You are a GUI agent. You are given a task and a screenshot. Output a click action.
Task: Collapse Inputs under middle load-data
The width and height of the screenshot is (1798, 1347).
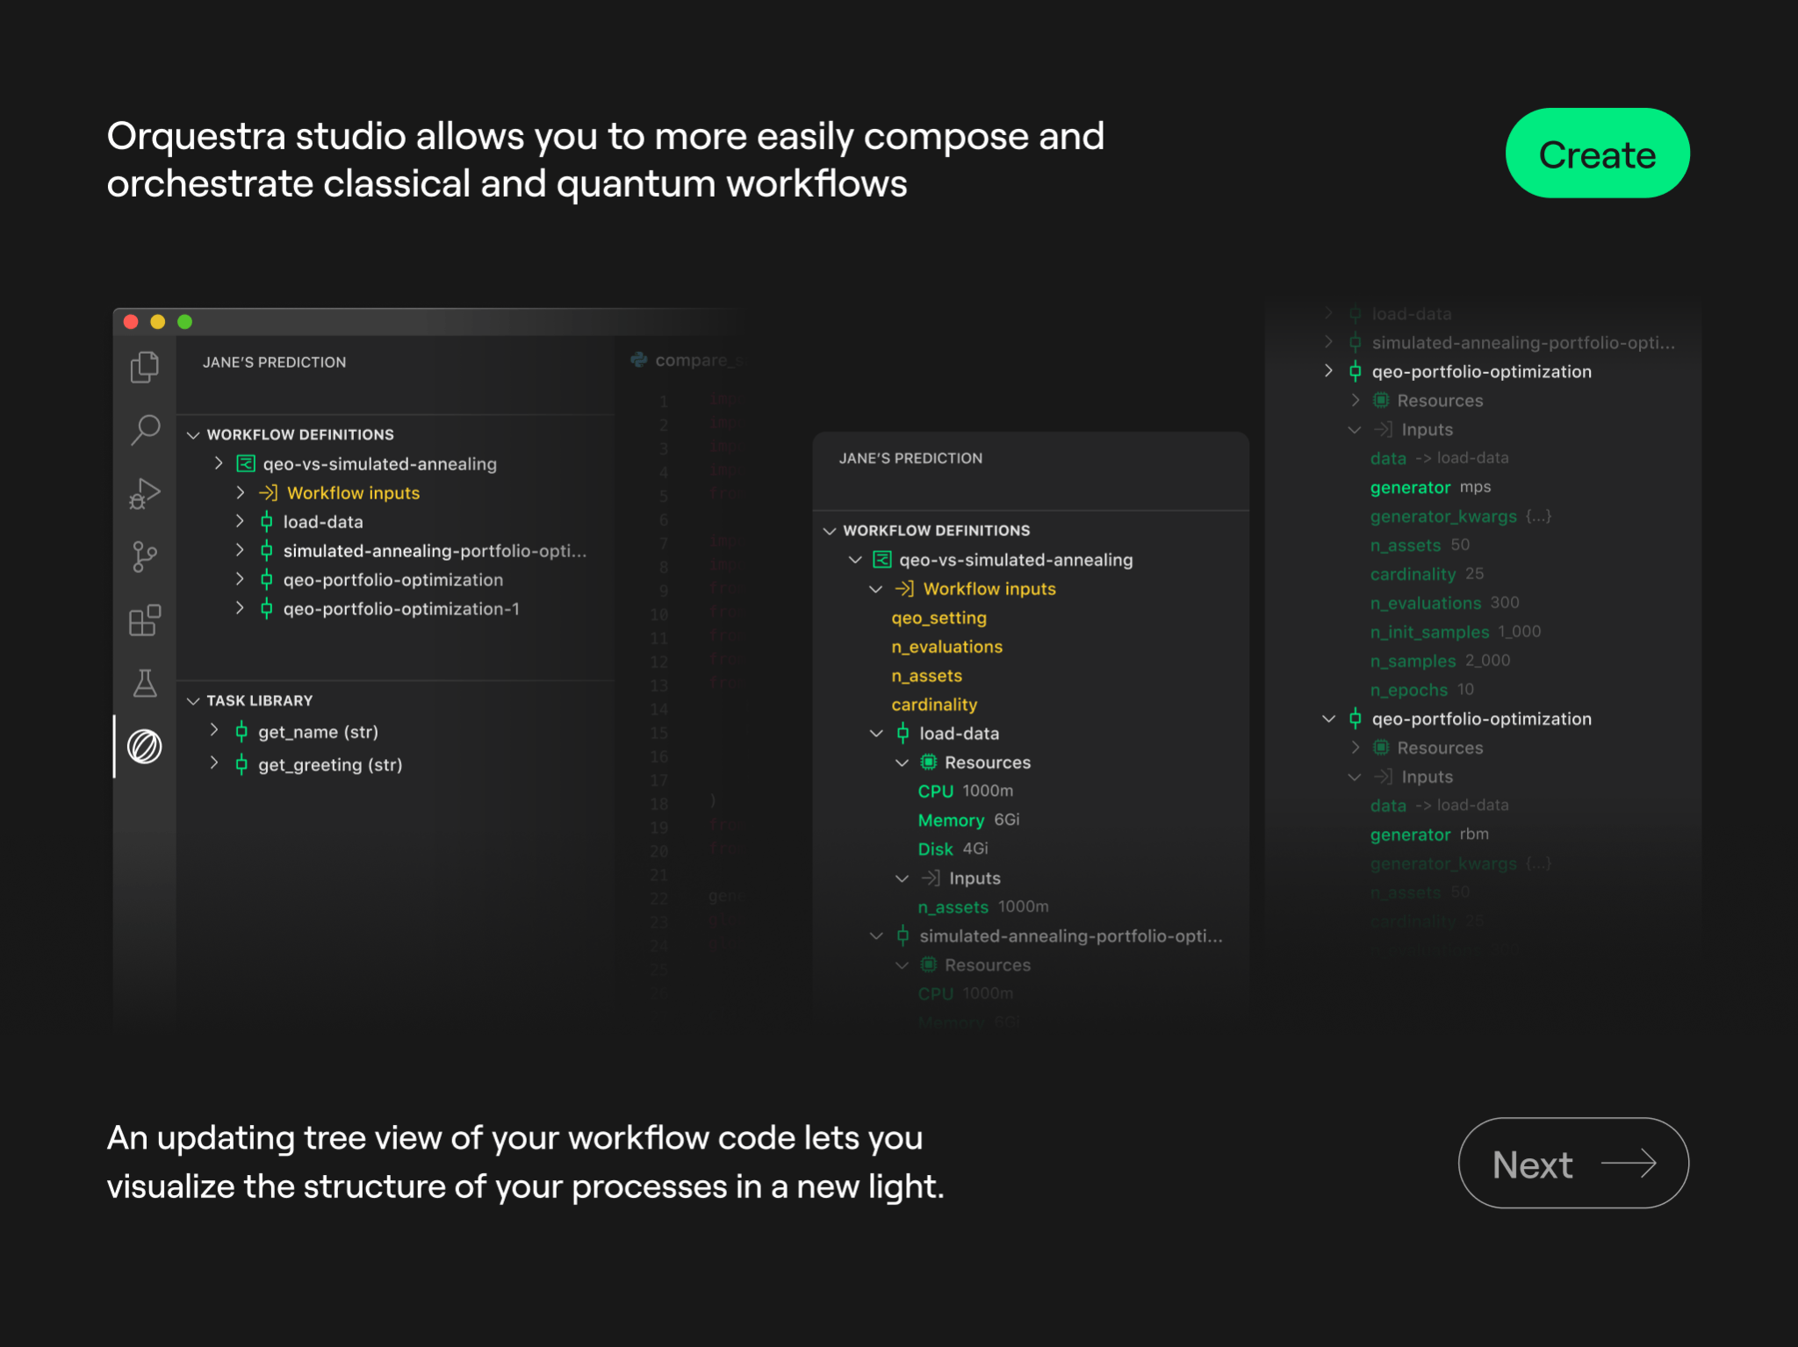(902, 878)
